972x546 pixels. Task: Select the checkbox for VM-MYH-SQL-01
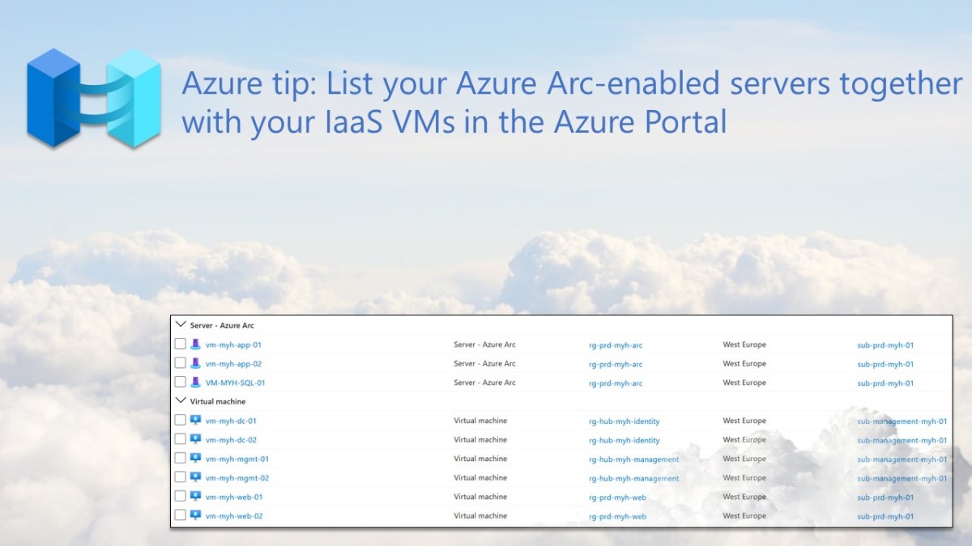181,383
